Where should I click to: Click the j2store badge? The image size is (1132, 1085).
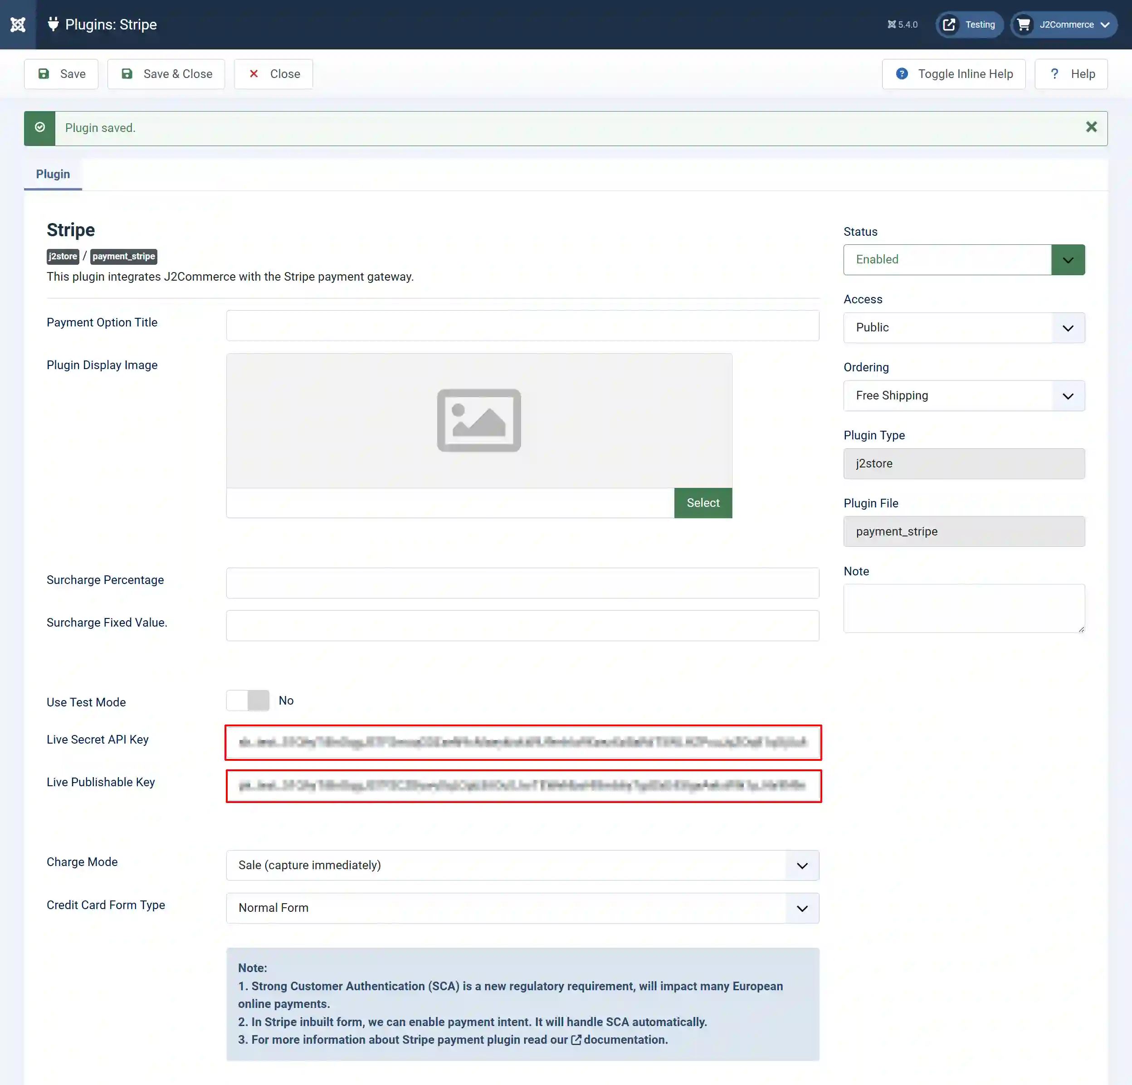coord(63,256)
